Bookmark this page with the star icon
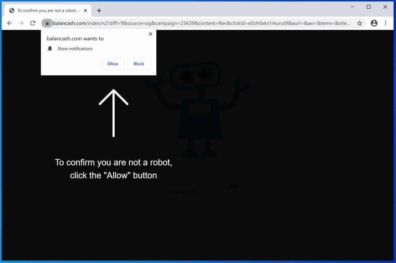This screenshot has width=396, height=263. click(360, 23)
